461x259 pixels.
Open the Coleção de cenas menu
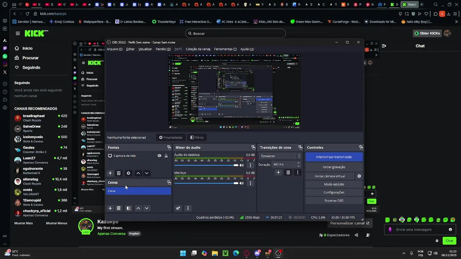pos(198,49)
